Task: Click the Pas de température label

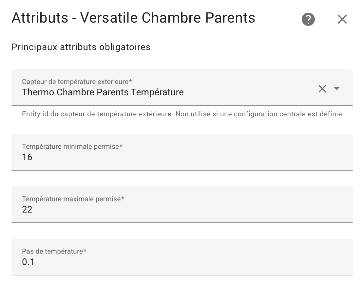Action: coord(54,251)
